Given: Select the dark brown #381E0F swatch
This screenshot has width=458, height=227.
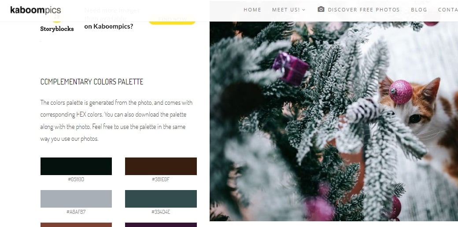Looking at the screenshot, I should [161, 166].
